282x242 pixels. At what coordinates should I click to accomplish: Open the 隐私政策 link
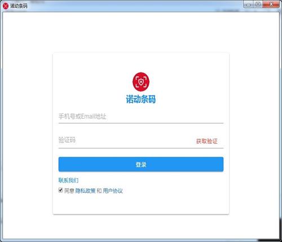(x=85, y=191)
